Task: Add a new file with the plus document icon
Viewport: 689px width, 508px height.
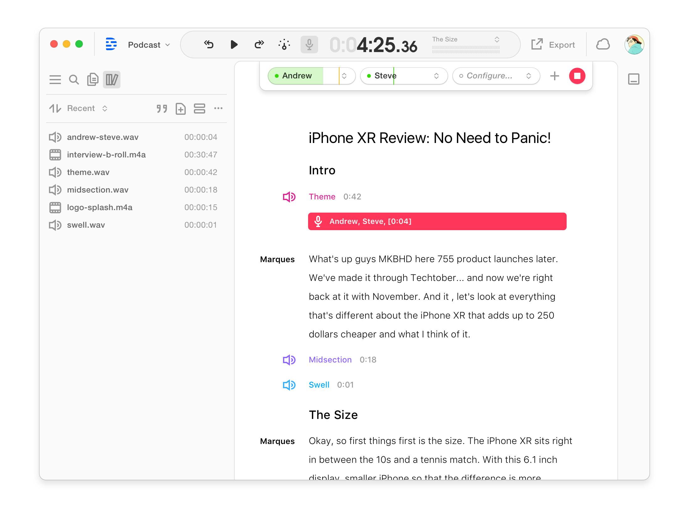Action: (x=181, y=108)
